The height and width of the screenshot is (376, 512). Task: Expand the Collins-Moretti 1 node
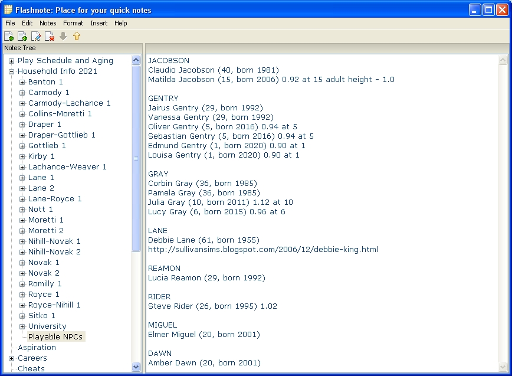pos(22,114)
